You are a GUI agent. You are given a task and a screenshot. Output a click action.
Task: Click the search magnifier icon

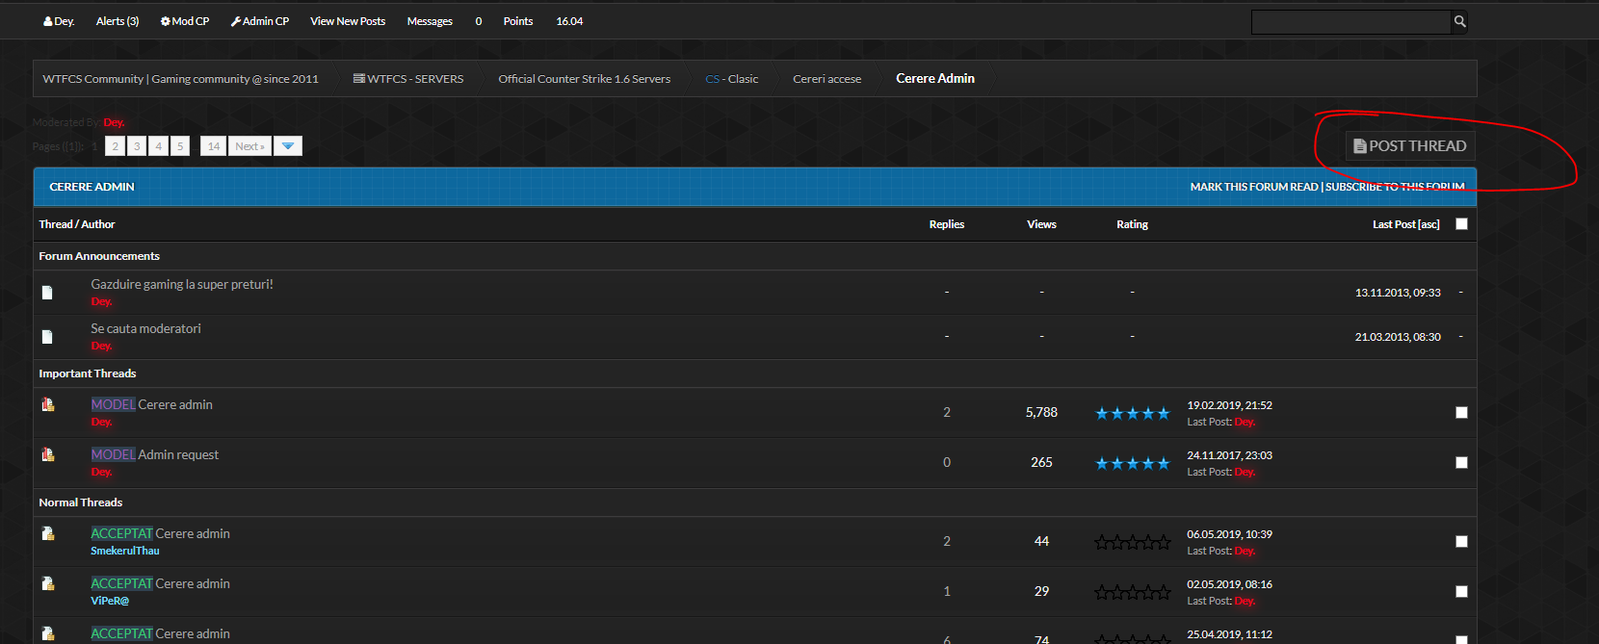click(x=1459, y=21)
